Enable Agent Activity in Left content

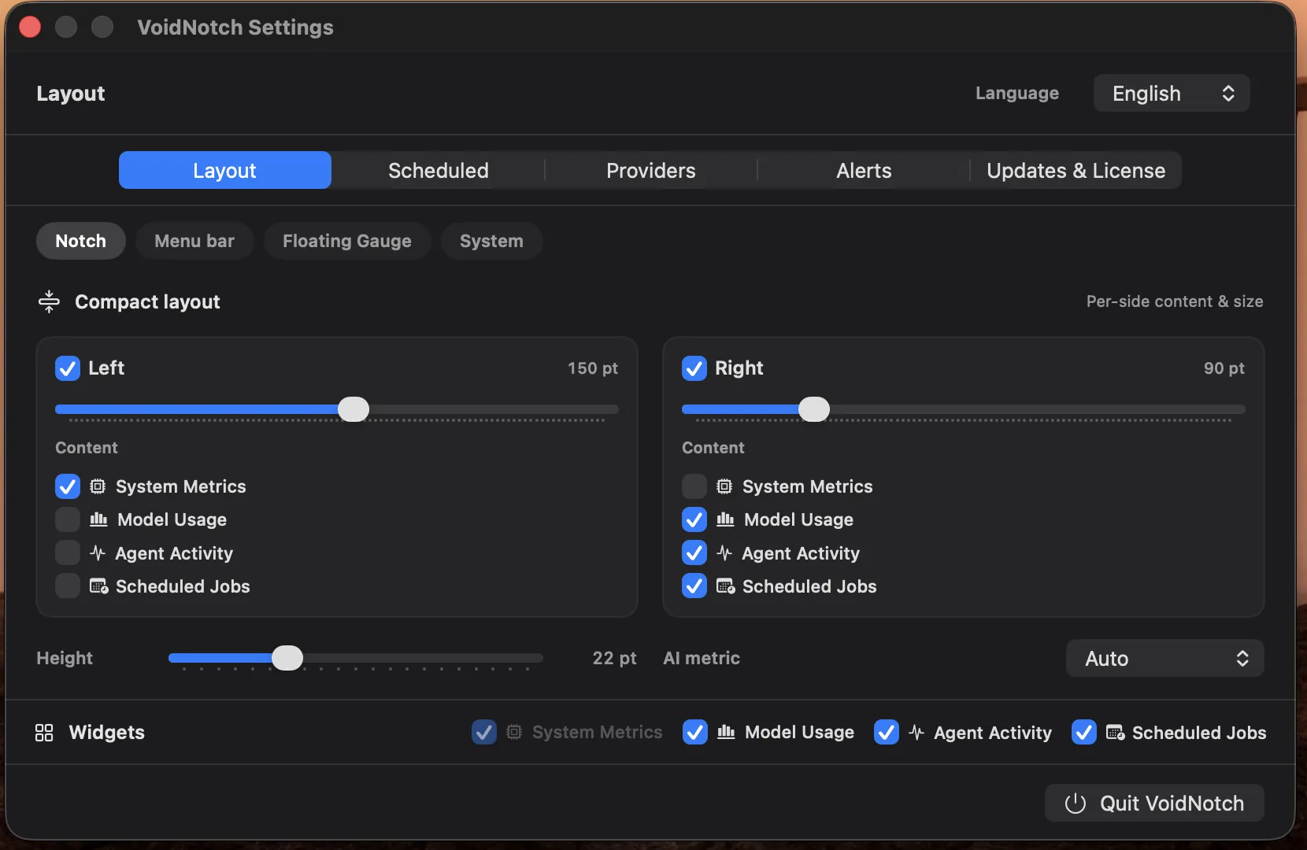coord(68,553)
